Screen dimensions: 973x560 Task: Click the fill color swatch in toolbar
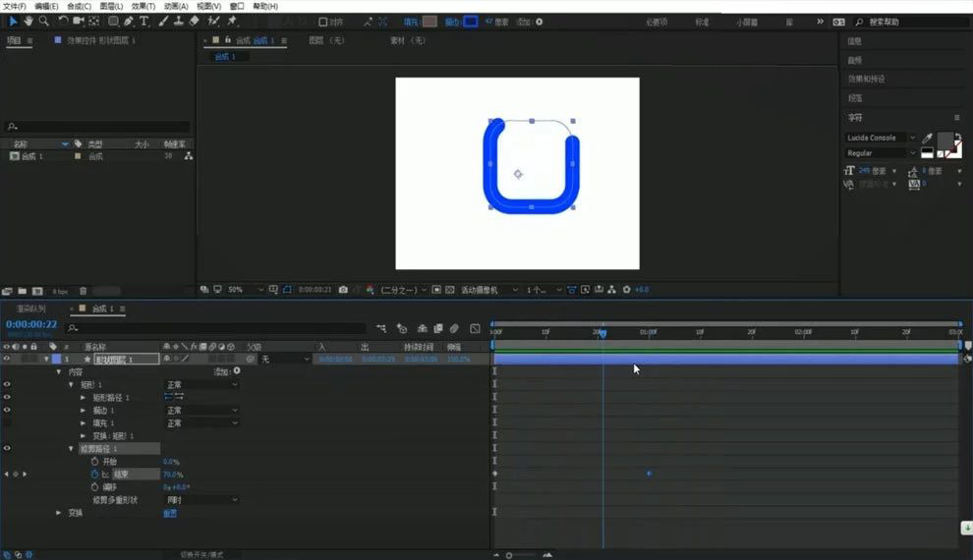429,22
